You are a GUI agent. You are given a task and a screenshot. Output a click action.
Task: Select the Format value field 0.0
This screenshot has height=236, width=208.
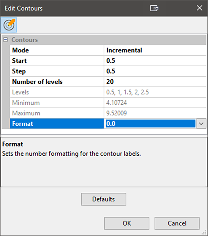coord(150,124)
